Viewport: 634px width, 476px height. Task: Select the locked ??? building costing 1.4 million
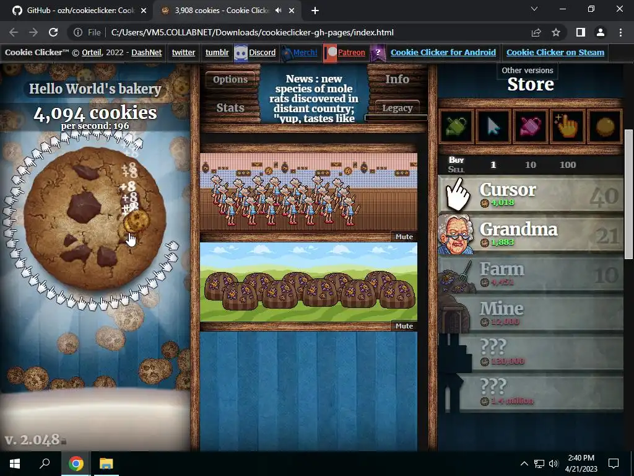531,392
